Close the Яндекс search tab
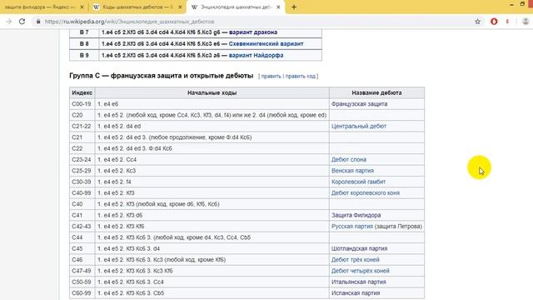This screenshot has height=300, width=533. tap(82, 7)
